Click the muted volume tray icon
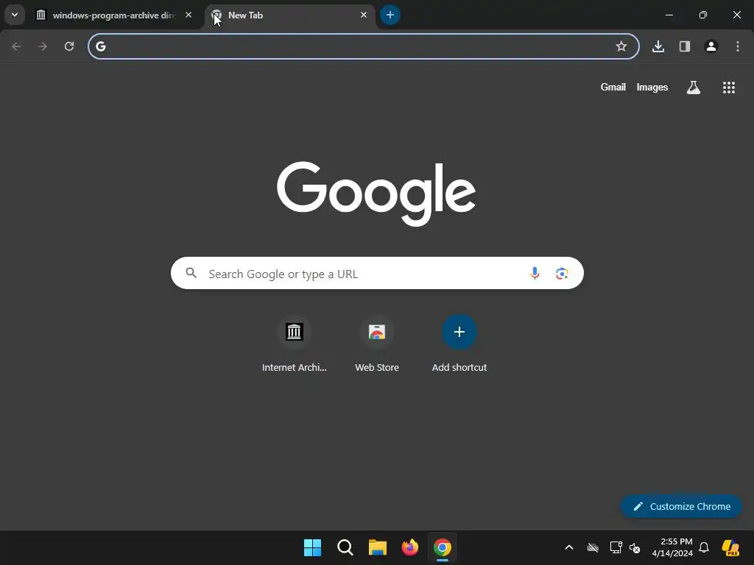This screenshot has height=565, width=754. point(635,547)
